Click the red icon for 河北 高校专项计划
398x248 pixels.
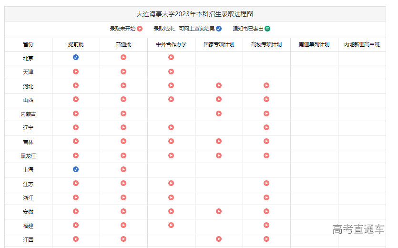coord(266,85)
